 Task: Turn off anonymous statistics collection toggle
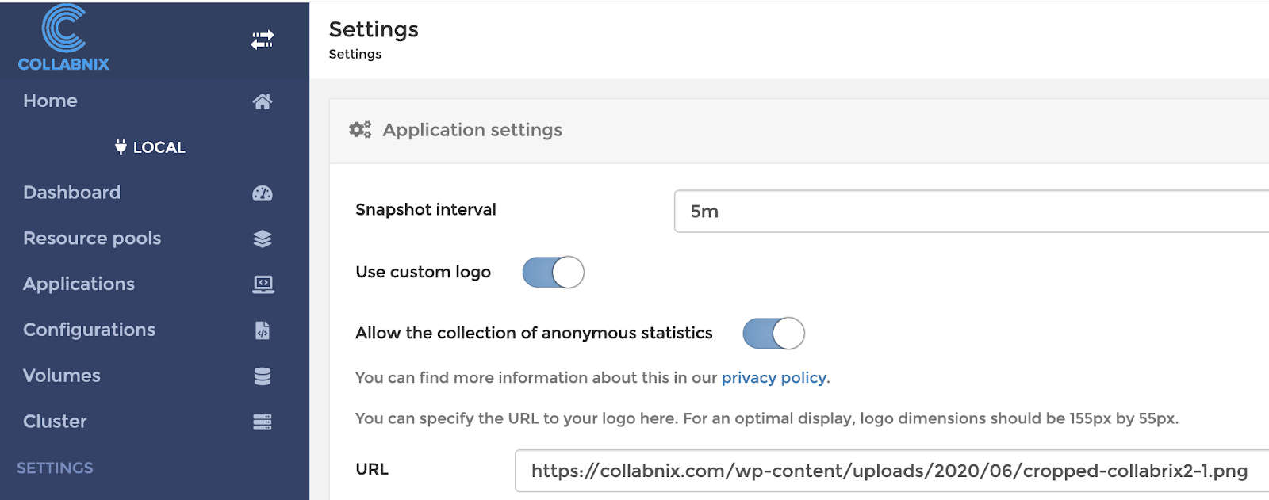773,334
